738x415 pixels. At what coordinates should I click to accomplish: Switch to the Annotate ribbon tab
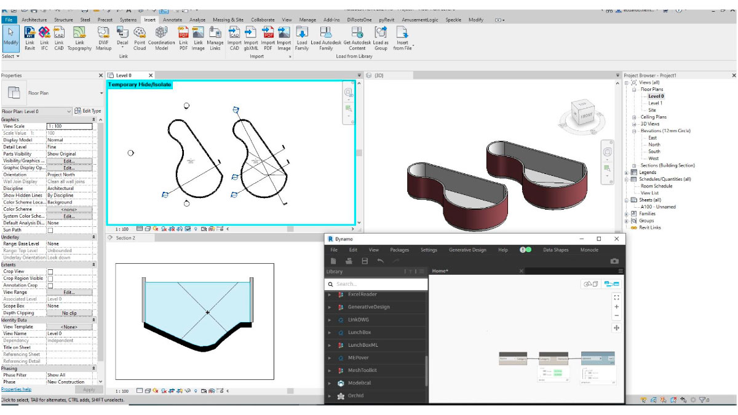(172, 20)
